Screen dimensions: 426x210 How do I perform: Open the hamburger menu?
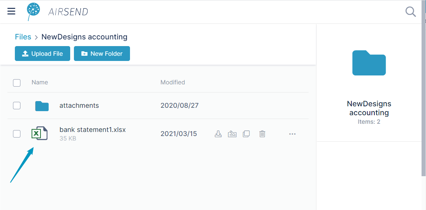(x=11, y=12)
